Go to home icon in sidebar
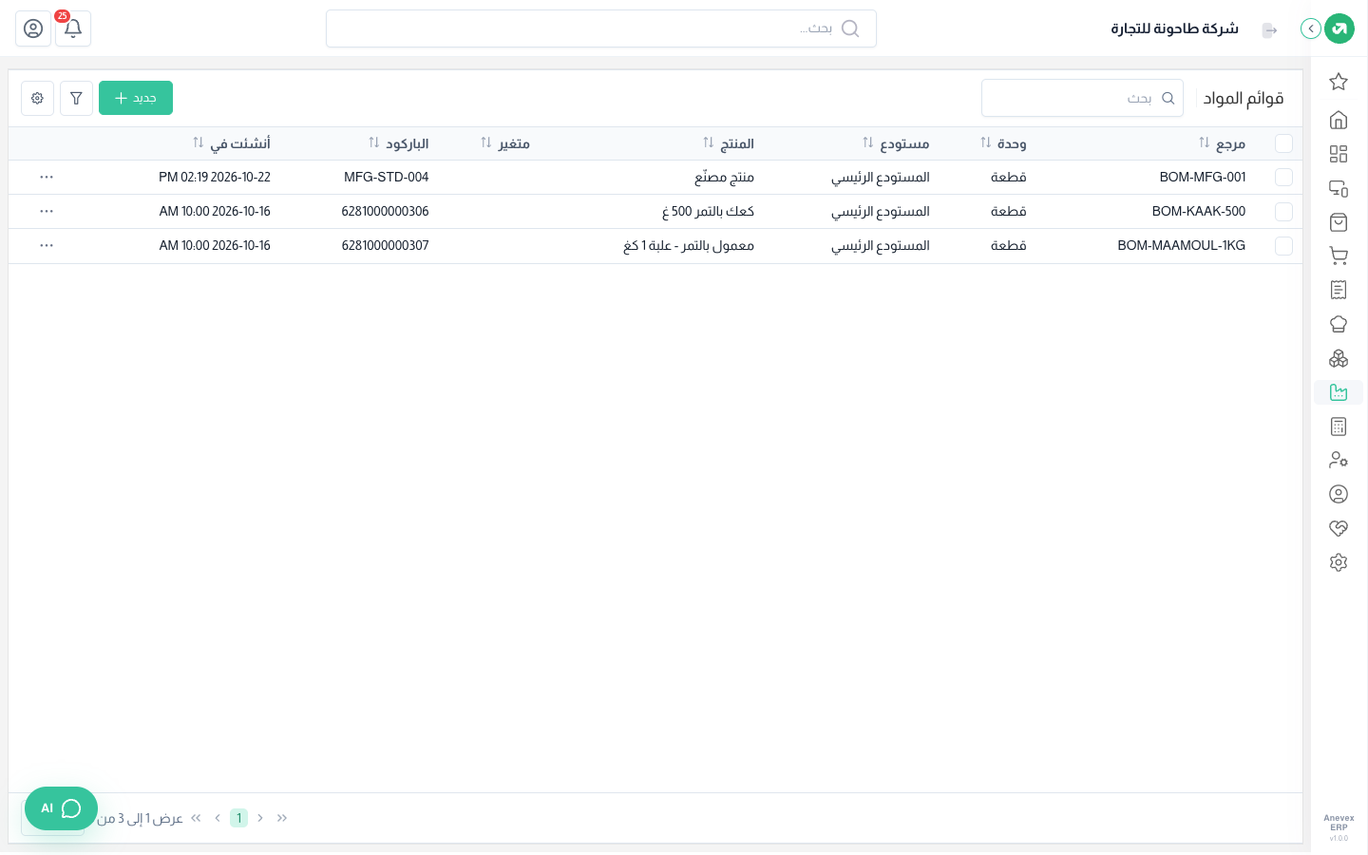The image size is (1368, 855). pos(1339,120)
